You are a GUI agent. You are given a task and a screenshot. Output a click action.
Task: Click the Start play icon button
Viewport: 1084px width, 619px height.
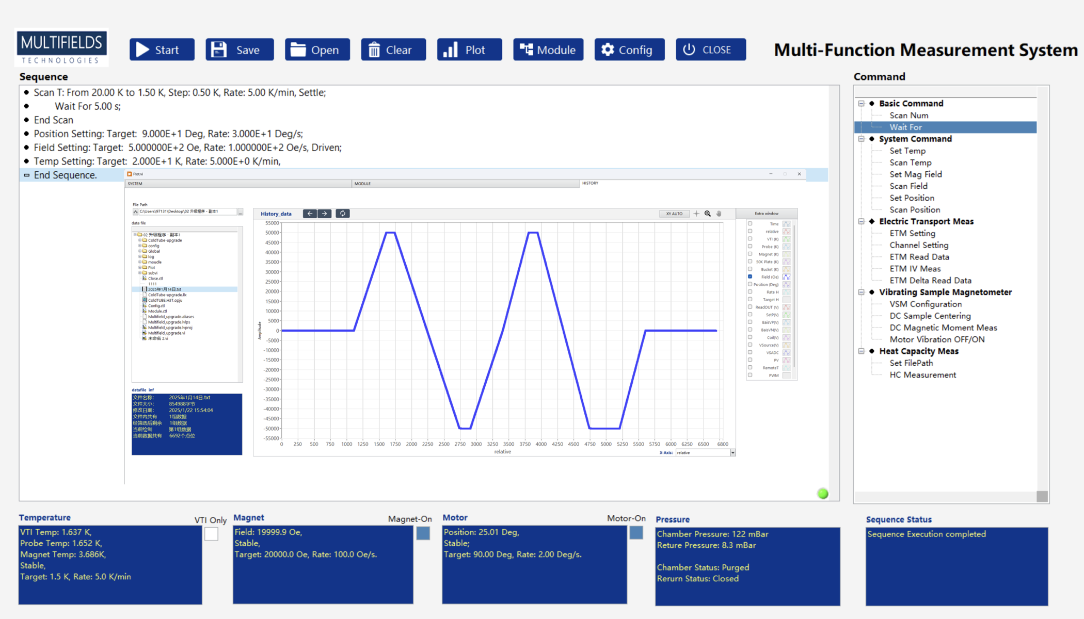click(x=162, y=50)
